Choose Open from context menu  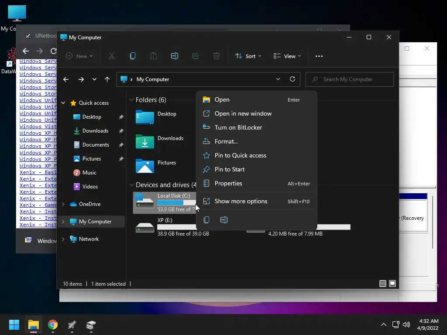coord(257,100)
